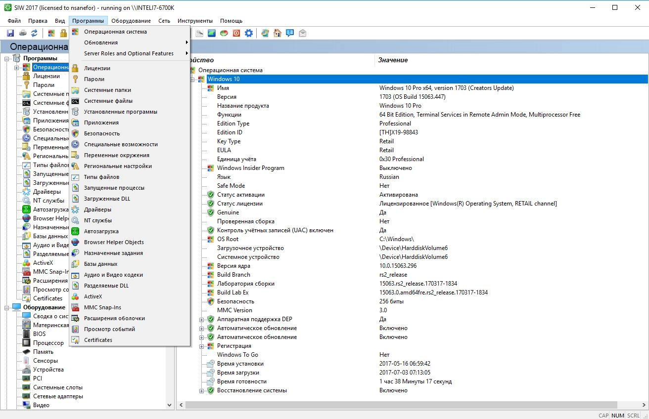This screenshot has width=649, height=419.
Task: Select Процессор in the left tree
Action: (x=48, y=343)
